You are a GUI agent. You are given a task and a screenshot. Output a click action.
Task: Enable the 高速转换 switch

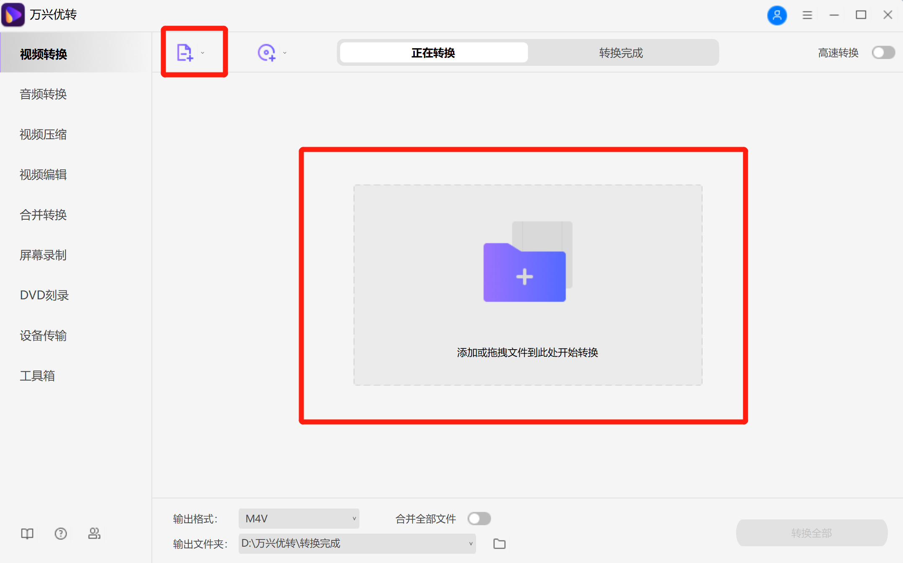click(x=883, y=52)
